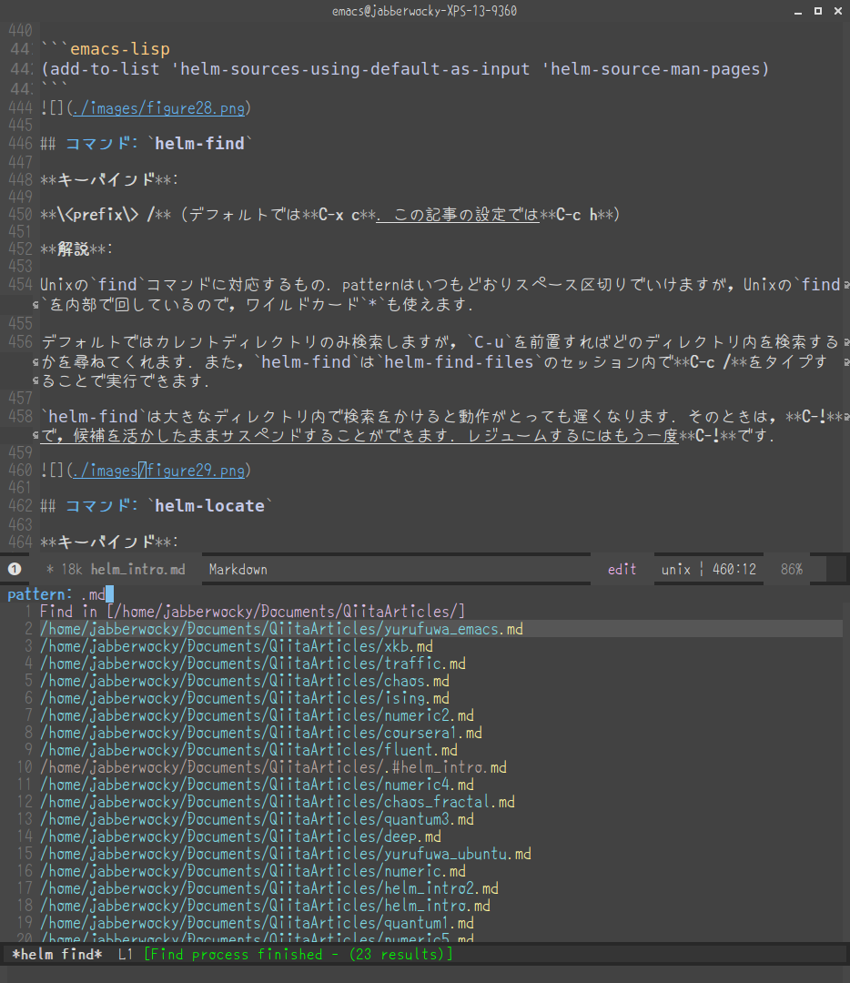Click the *helm find* buffer name

(x=57, y=954)
